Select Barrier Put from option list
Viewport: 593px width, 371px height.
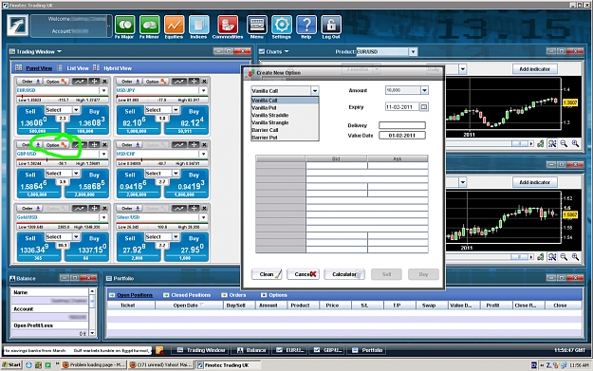[x=286, y=138]
